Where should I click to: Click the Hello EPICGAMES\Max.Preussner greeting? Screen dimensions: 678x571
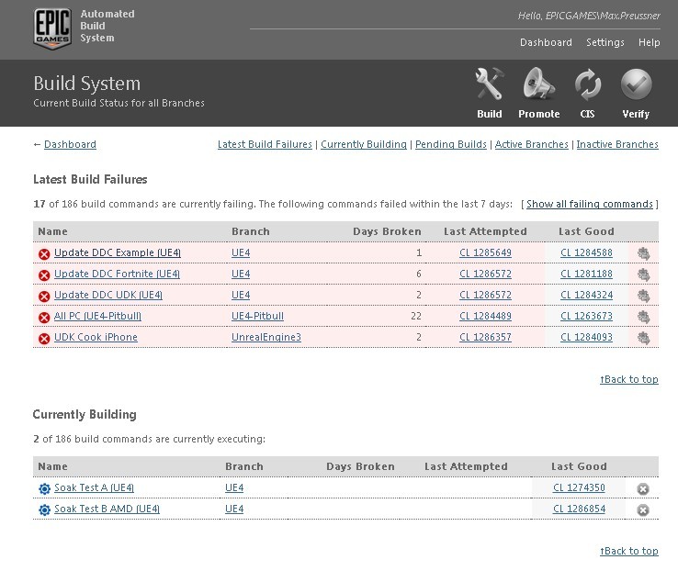click(x=589, y=16)
